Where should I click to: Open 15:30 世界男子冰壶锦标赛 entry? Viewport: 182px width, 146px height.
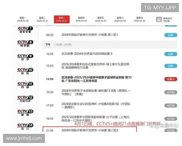(96, 92)
